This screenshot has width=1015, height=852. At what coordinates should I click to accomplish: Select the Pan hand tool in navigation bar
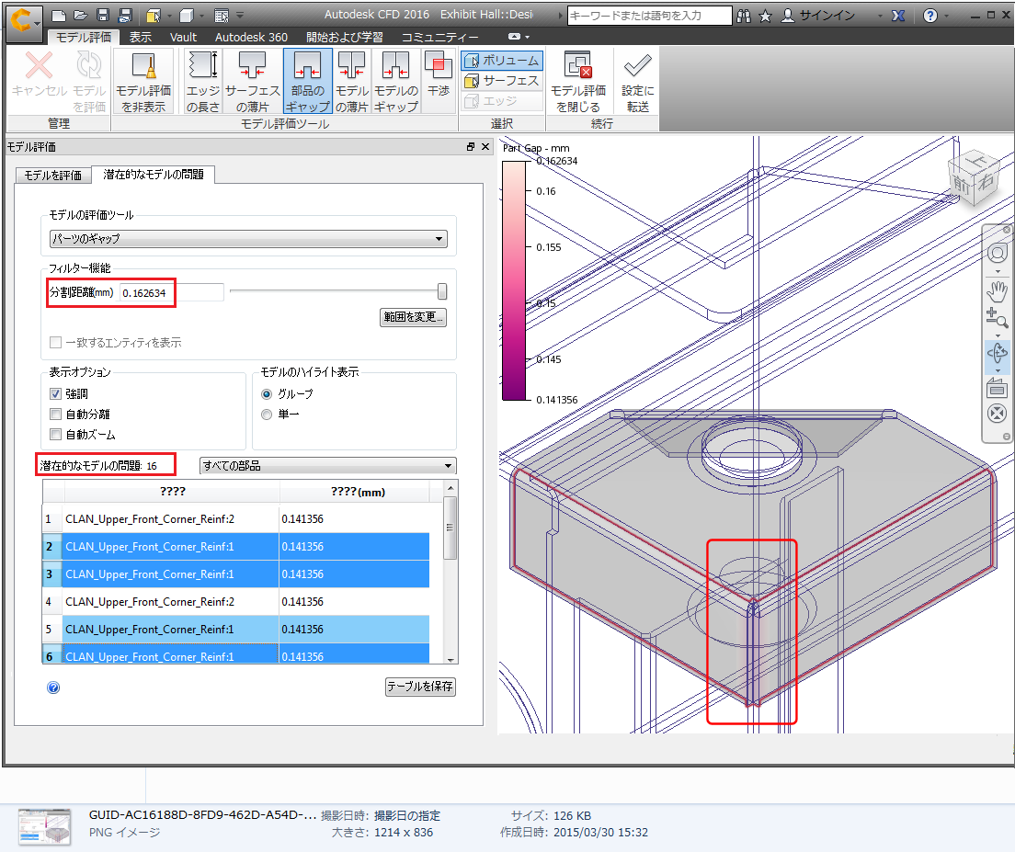pos(997,291)
